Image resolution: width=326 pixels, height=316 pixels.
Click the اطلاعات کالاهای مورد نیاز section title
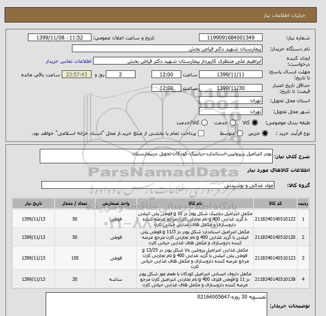(x=279, y=170)
